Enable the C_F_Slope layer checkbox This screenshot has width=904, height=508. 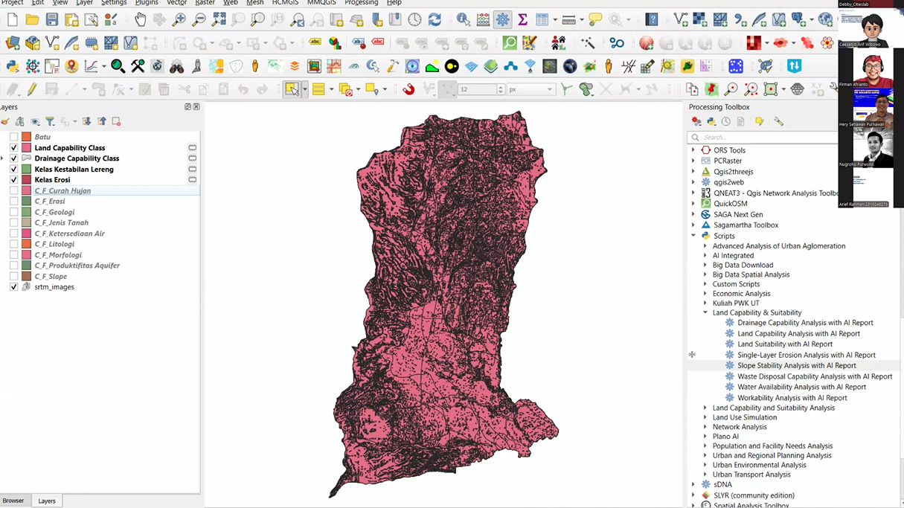[13, 276]
